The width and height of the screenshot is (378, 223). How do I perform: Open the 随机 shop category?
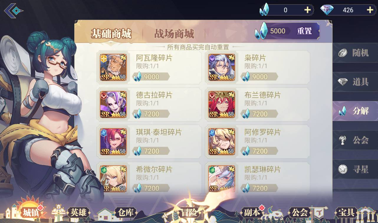[355, 53]
